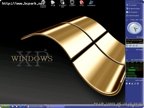144x108 pixels.
Task: Click the MP3 Player seek bar
Action: point(134,42)
